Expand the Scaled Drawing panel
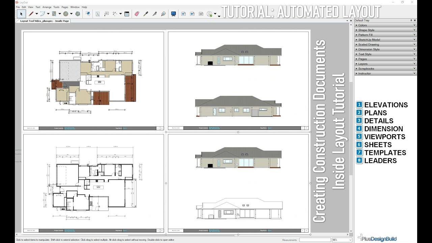 click(386, 45)
